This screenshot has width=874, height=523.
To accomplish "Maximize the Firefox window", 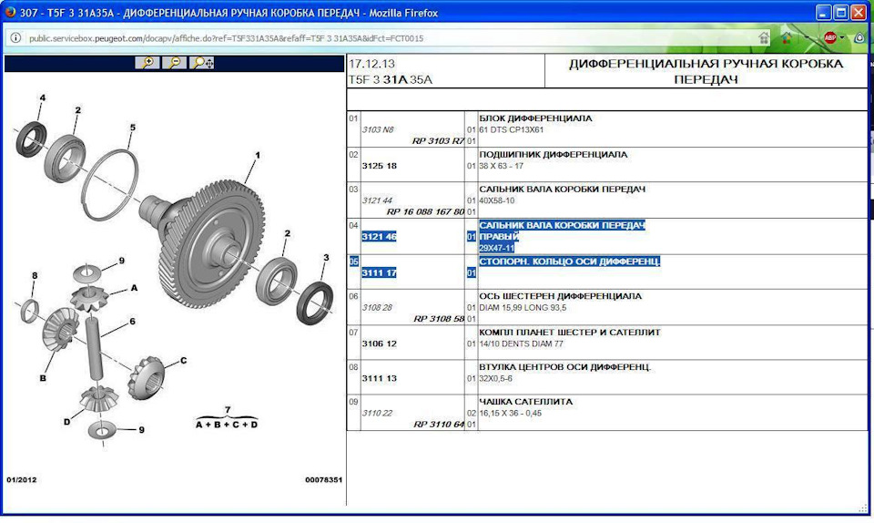I will [x=841, y=12].
